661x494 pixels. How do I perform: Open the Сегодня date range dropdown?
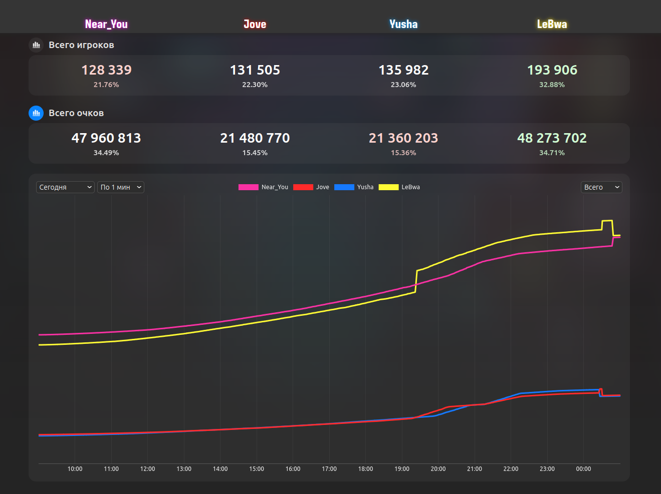(x=65, y=187)
